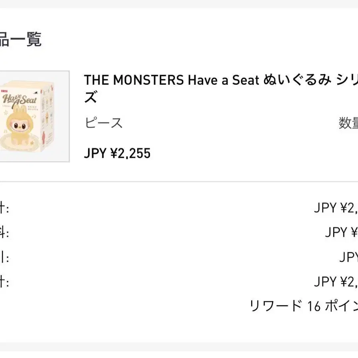Screen dimensions: 358x358
Task: Click the total row label beside final amount
Action: (4, 282)
